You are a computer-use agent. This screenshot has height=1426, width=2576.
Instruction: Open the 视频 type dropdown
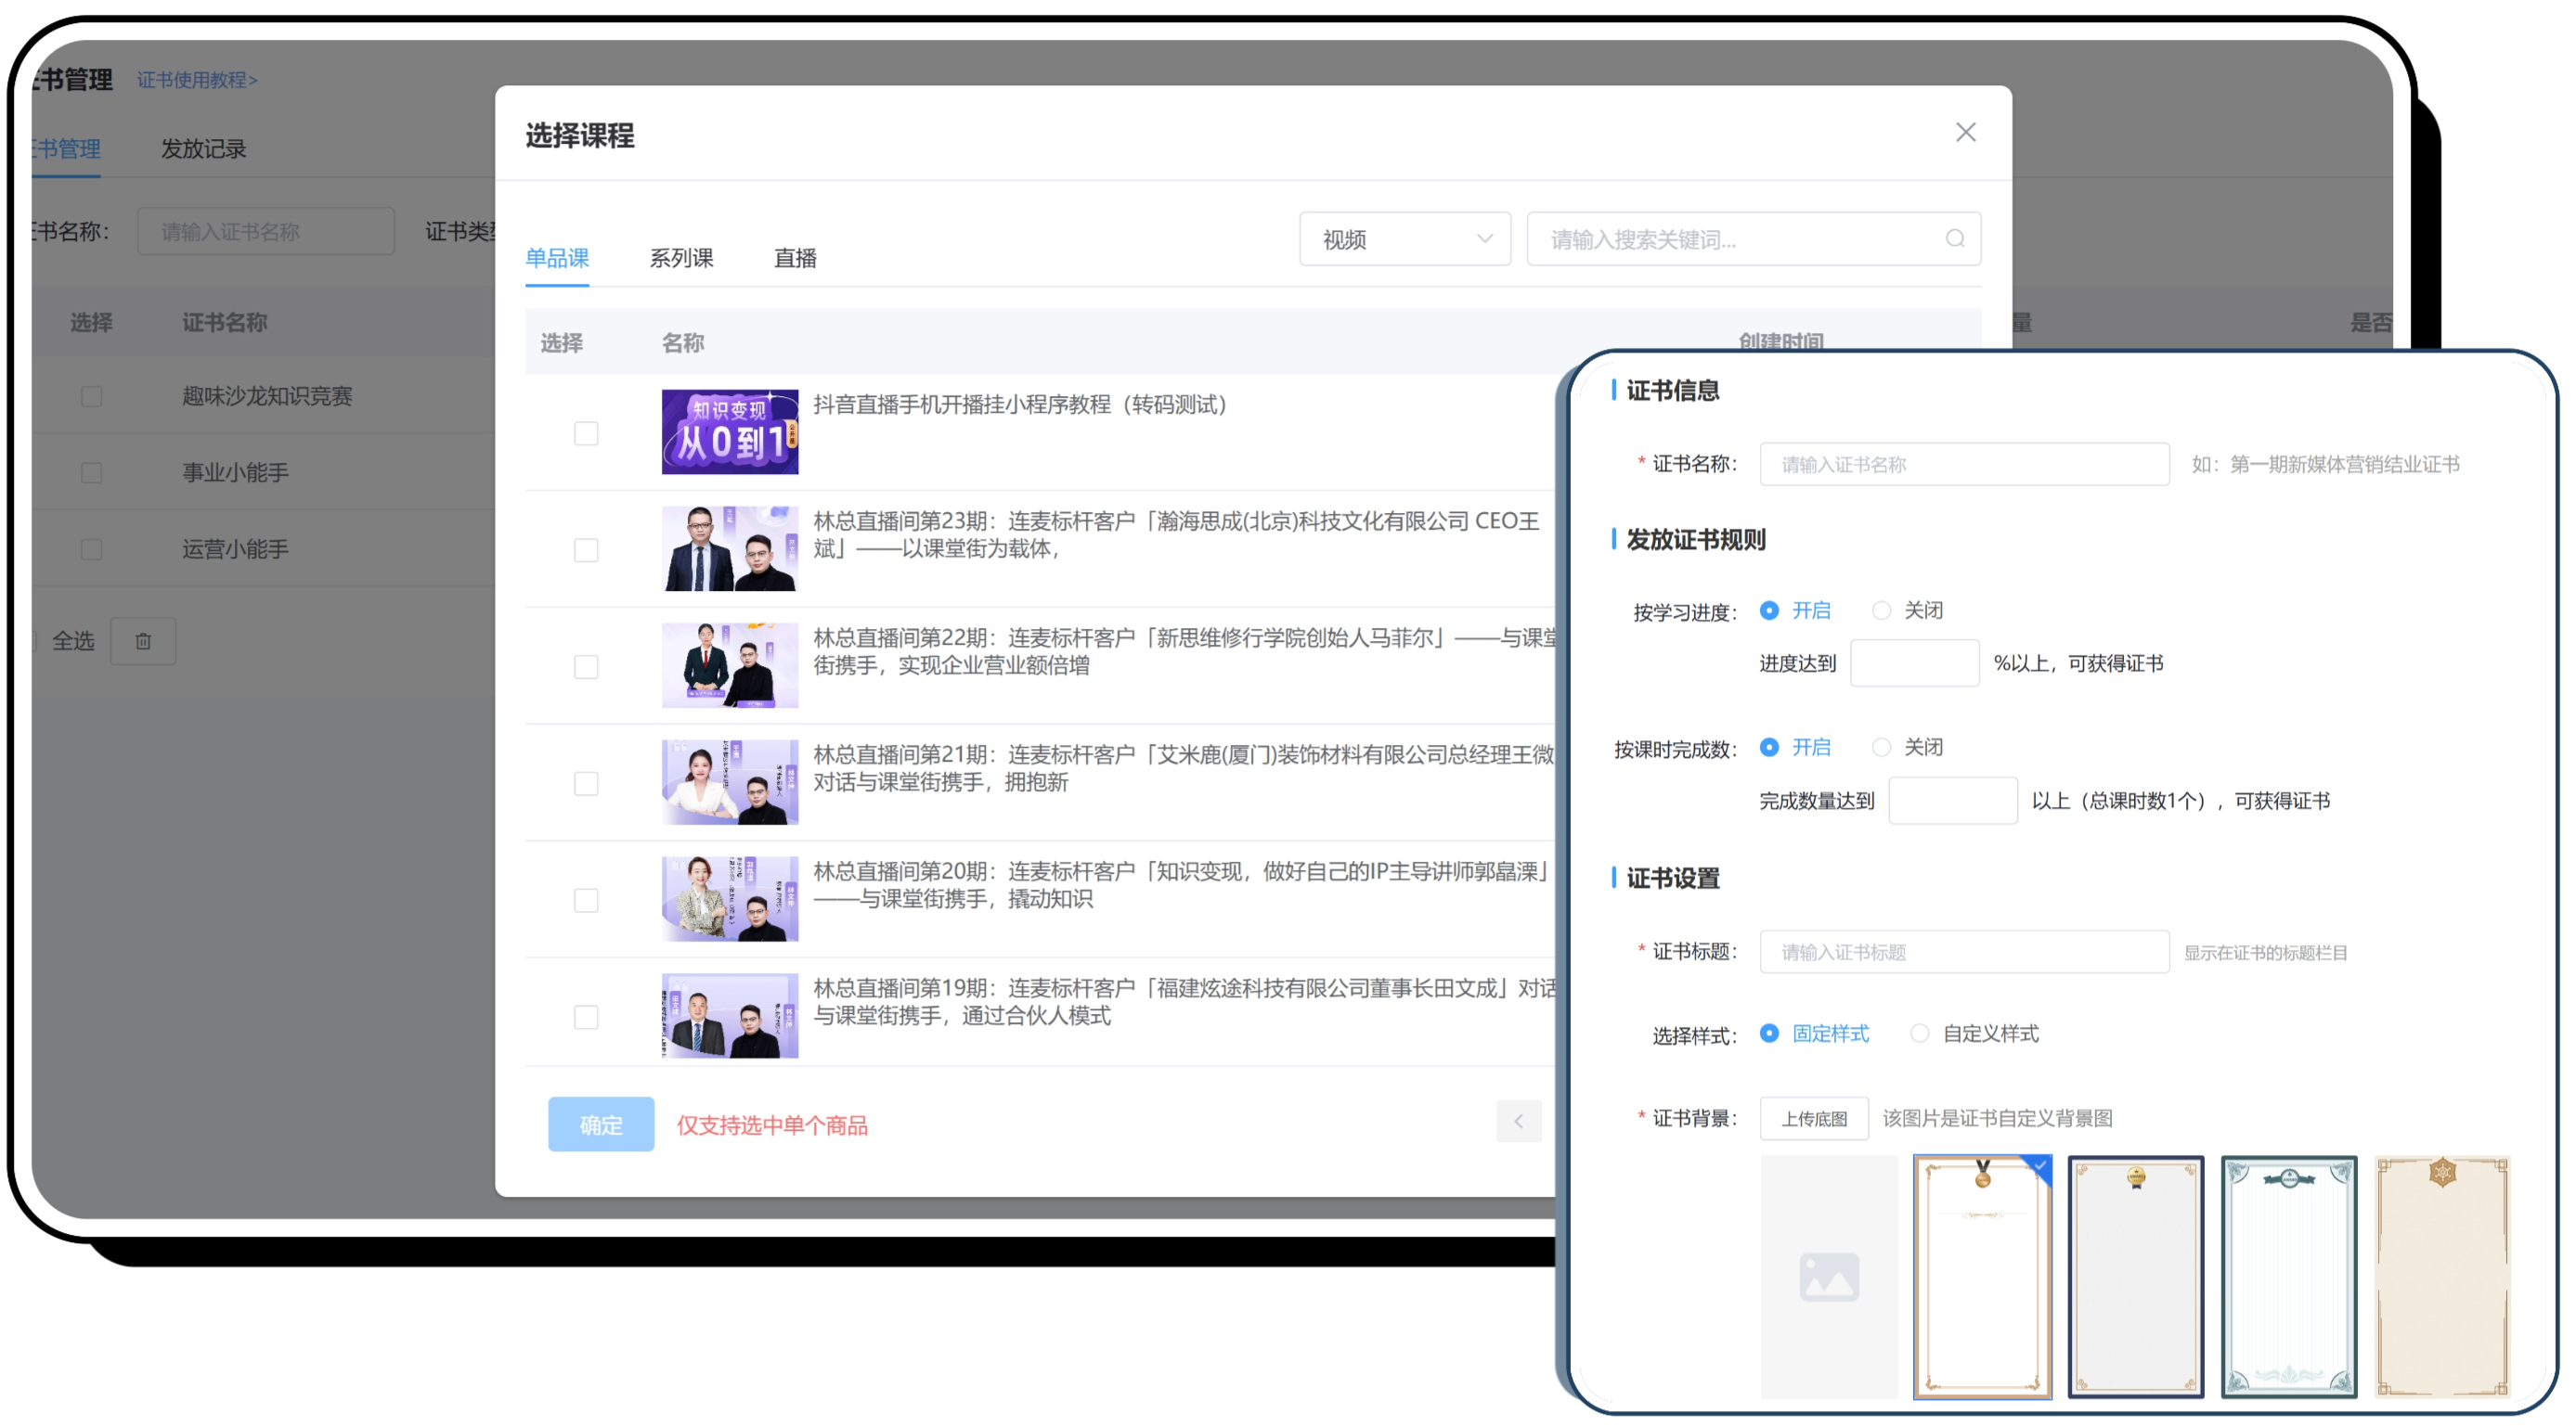(x=1404, y=238)
